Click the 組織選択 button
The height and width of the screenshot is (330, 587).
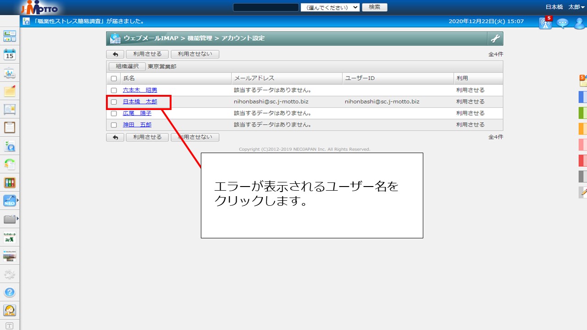(127, 66)
